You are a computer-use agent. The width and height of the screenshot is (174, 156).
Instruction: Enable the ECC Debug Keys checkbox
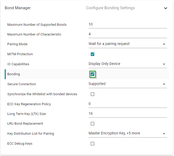[x=93, y=144]
